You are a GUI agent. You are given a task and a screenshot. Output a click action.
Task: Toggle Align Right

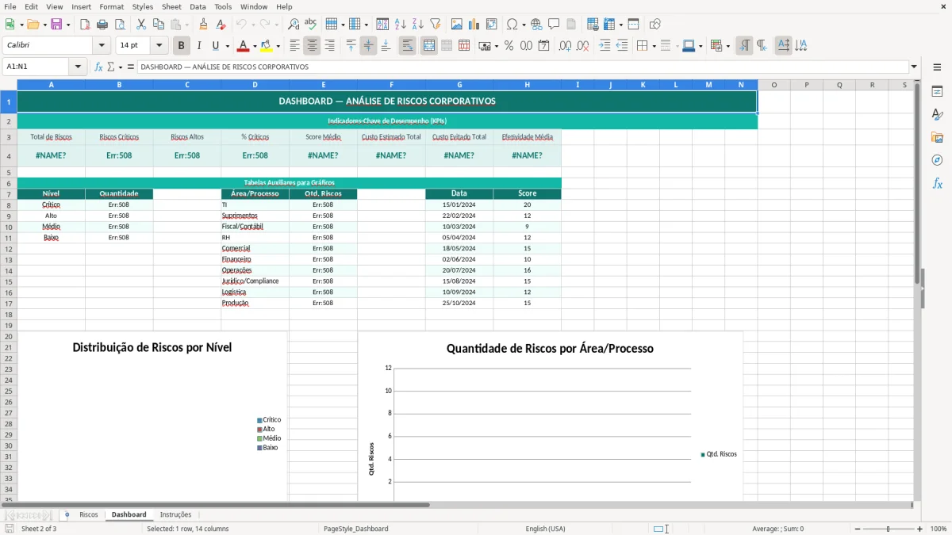tap(329, 46)
